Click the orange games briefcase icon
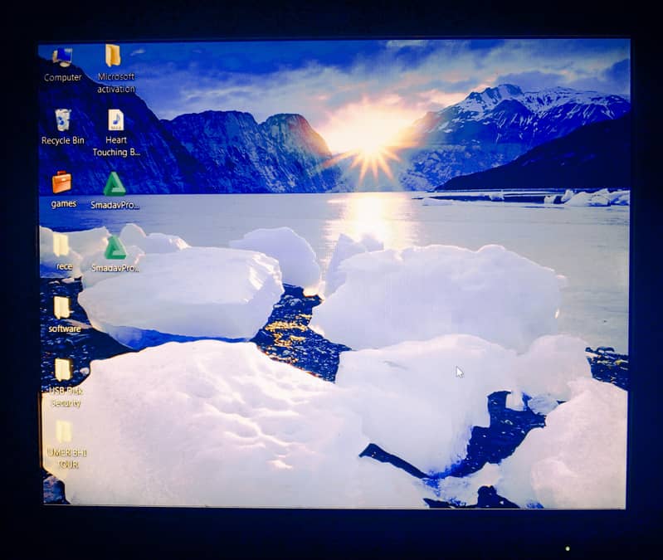Viewport: 663px width, 560px height. pos(62,182)
